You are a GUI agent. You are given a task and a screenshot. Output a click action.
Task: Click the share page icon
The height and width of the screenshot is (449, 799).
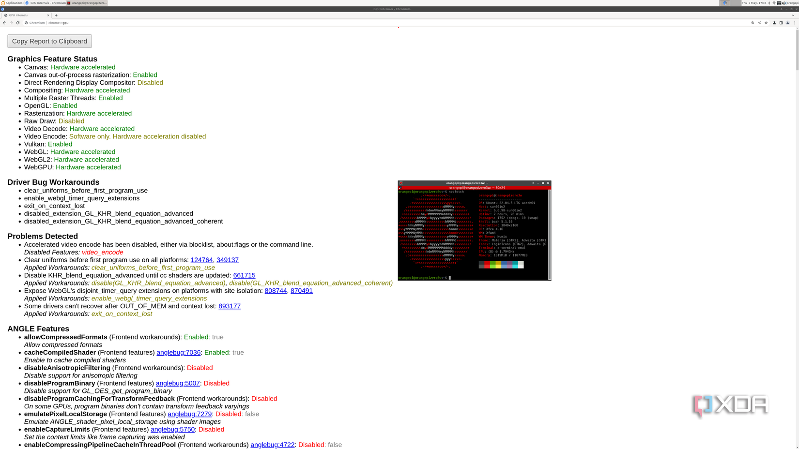point(759,23)
